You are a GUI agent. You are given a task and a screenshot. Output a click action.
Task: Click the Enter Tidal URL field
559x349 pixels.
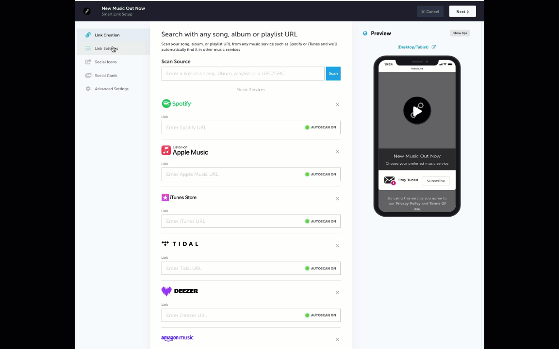[x=250, y=268]
